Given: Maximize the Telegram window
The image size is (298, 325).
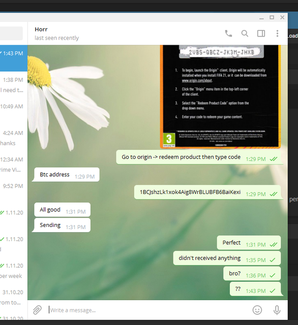Looking at the screenshot, I should 272,17.
